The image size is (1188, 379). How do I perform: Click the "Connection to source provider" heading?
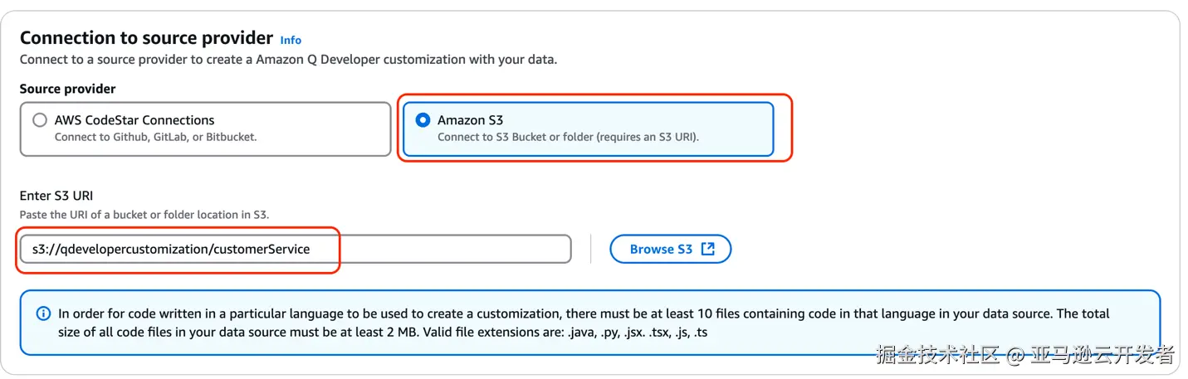click(146, 38)
